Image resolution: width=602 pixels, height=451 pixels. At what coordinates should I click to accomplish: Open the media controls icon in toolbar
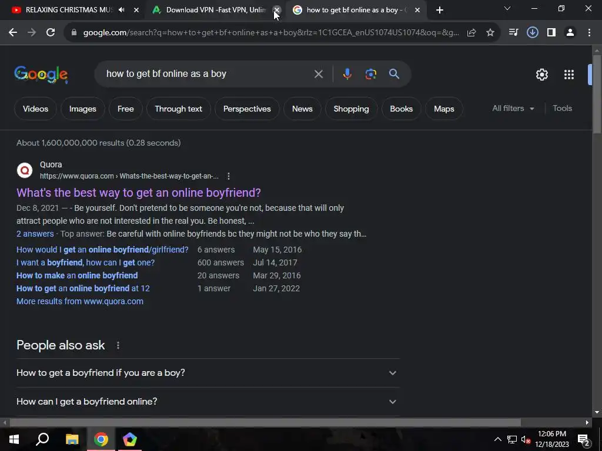513,33
